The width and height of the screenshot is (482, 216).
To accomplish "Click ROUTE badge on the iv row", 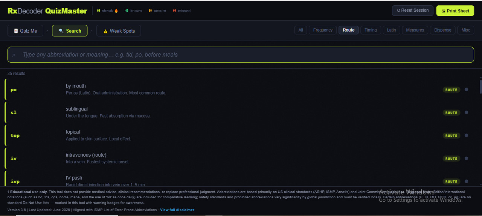I will pos(451,158).
